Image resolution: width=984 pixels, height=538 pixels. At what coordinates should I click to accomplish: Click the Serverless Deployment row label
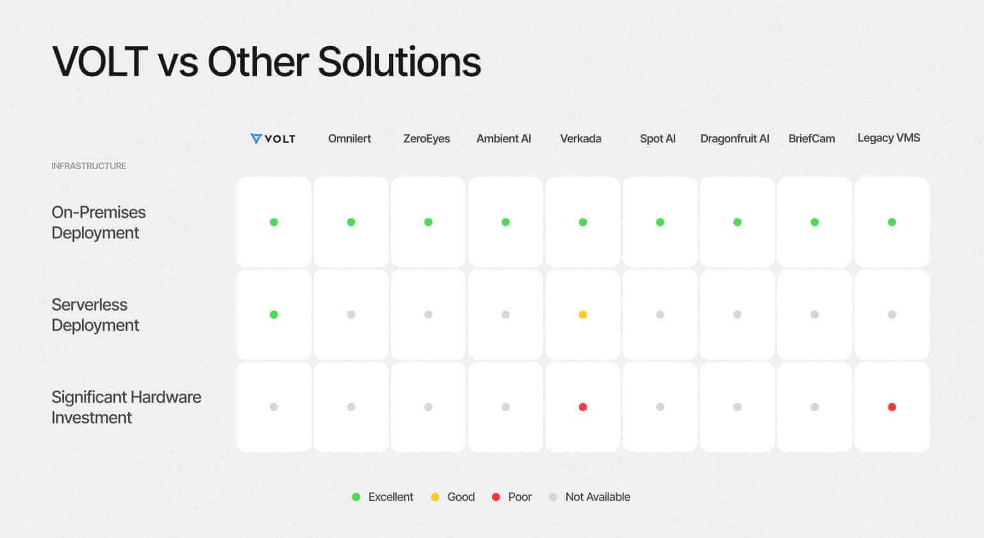(x=95, y=314)
